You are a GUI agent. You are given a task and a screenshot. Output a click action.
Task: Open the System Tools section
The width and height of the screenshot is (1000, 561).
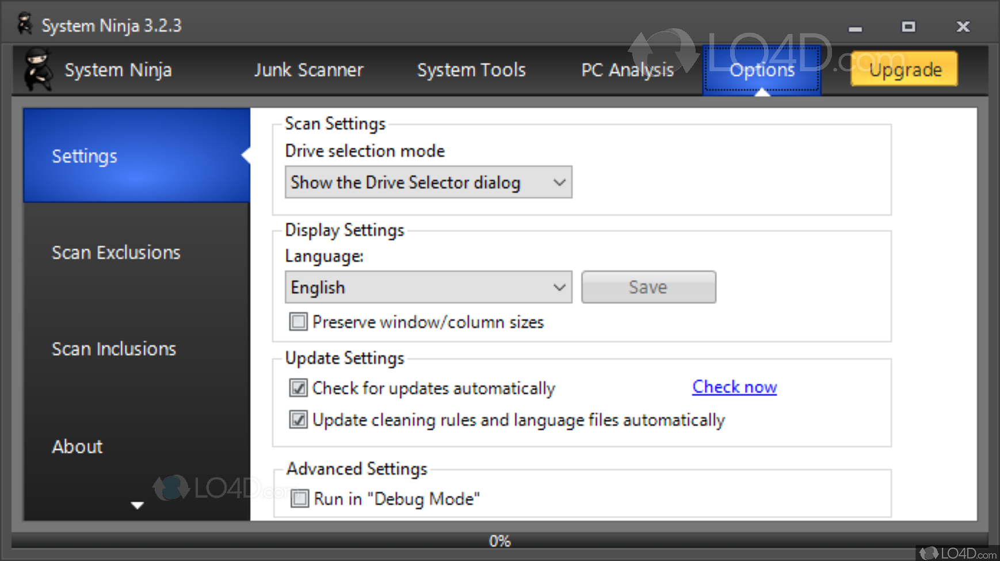pos(471,70)
